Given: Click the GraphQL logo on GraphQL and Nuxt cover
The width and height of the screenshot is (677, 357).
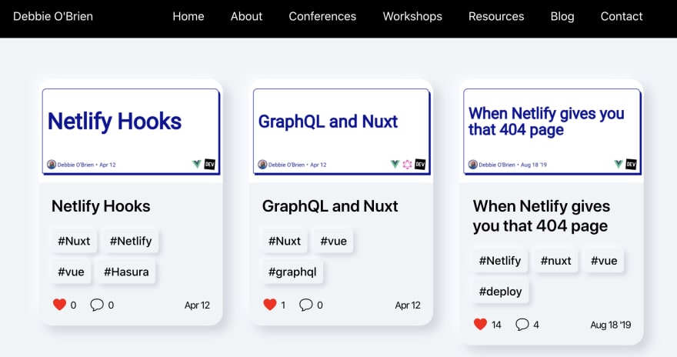Looking at the screenshot, I should pyautogui.click(x=407, y=164).
